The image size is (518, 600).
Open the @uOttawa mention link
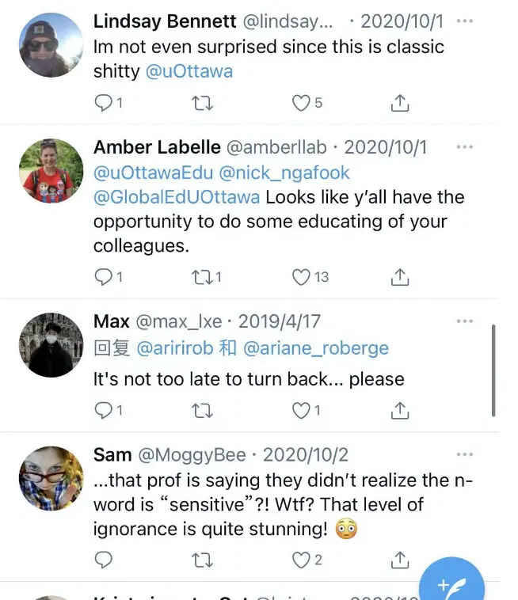pos(190,71)
